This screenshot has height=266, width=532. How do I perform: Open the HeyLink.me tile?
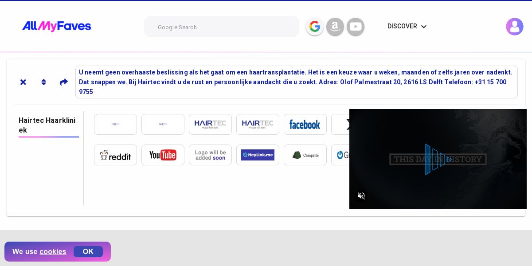pos(258,155)
